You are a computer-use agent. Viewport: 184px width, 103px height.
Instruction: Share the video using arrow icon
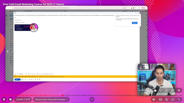pos(172,90)
